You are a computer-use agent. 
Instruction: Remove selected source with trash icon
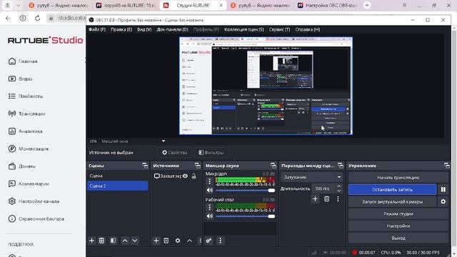click(166, 241)
